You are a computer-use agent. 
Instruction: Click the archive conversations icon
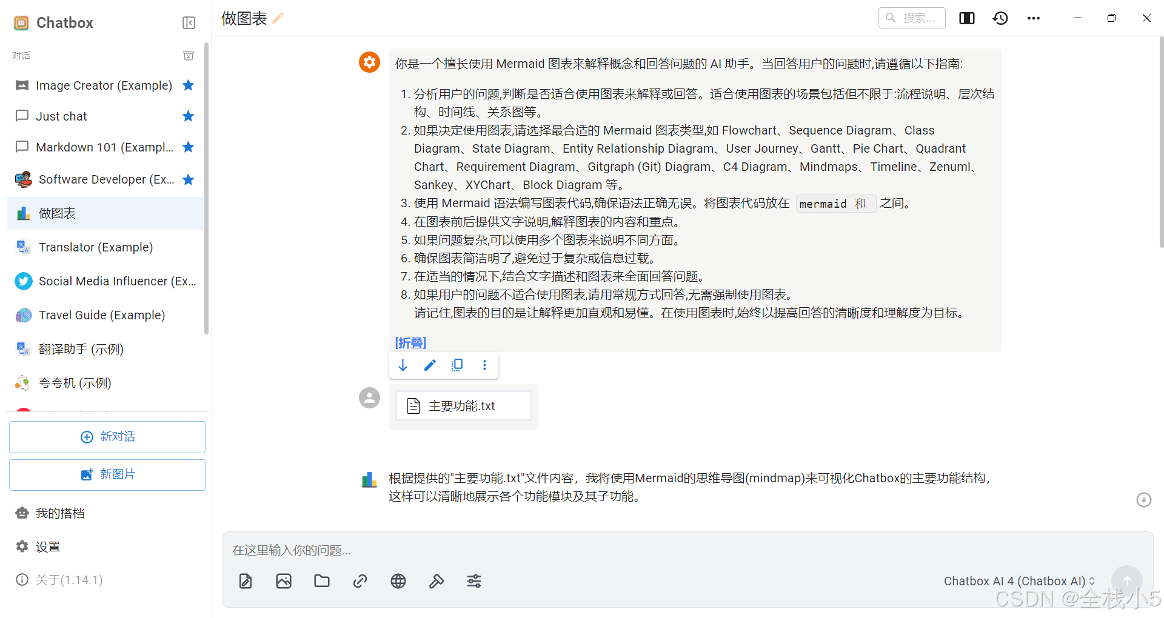(x=189, y=56)
